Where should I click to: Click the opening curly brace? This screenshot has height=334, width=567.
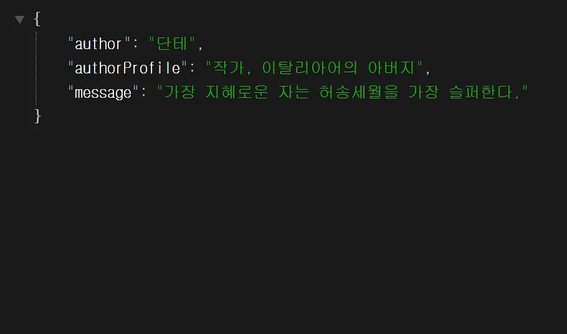coord(37,19)
